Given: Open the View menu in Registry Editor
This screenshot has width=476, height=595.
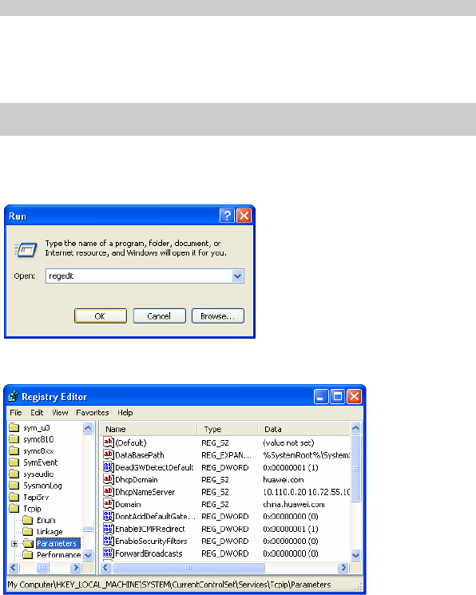Looking at the screenshot, I should point(60,412).
